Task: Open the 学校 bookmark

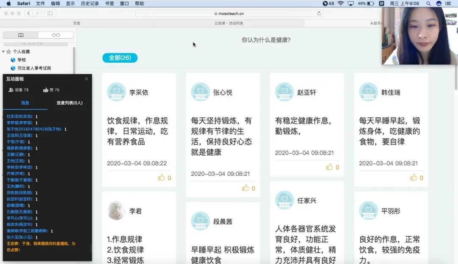Action: coord(21,60)
